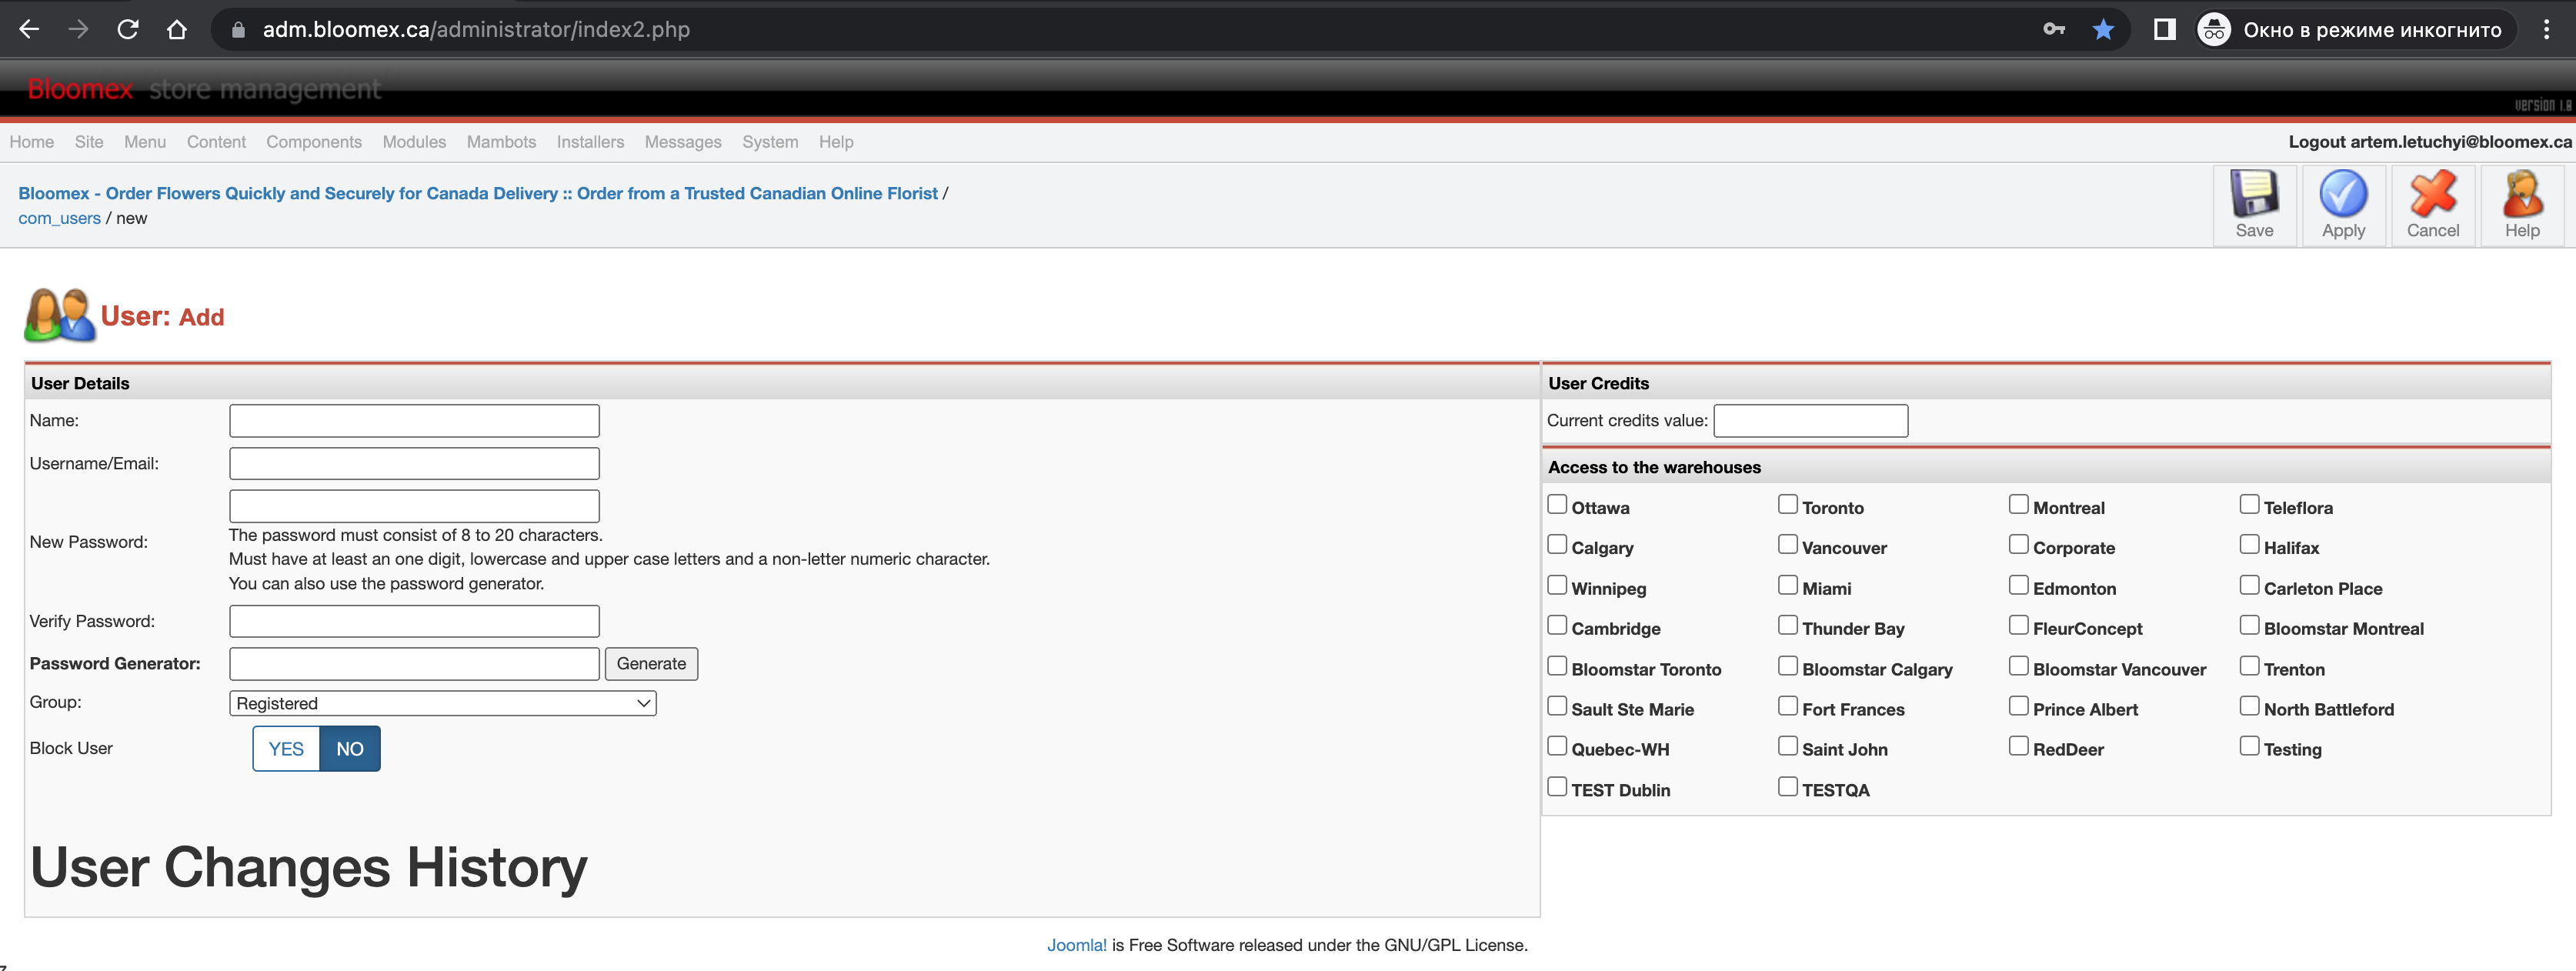Viewport: 2576px width, 971px height.
Task: Click the browser address bar URL
Action: [x=476, y=30]
